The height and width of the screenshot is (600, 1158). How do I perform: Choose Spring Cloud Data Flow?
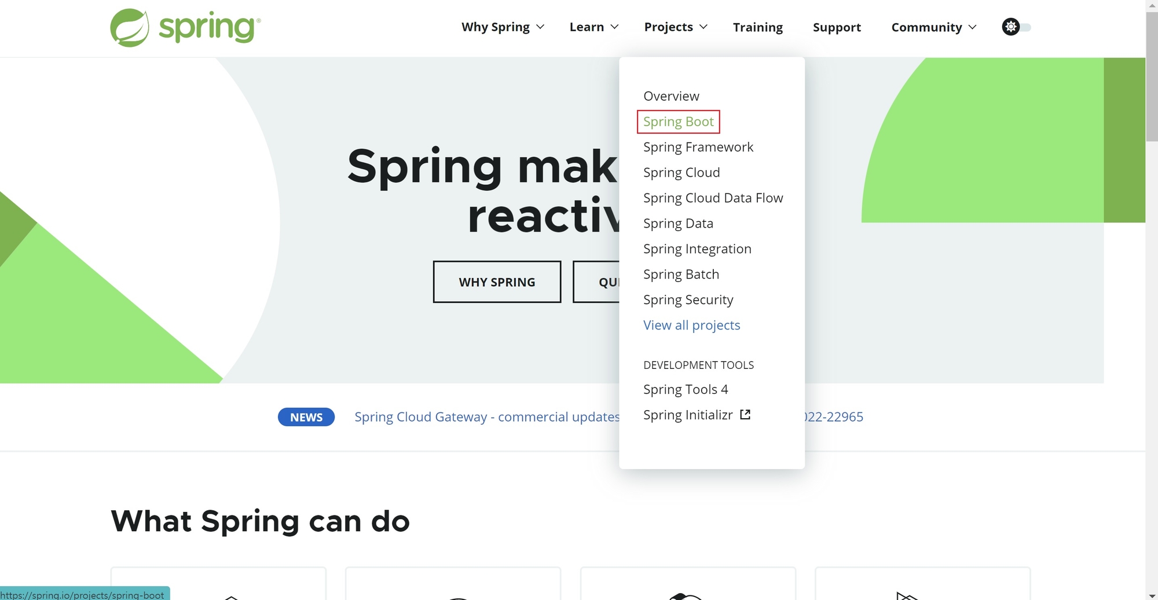(x=713, y=198)
